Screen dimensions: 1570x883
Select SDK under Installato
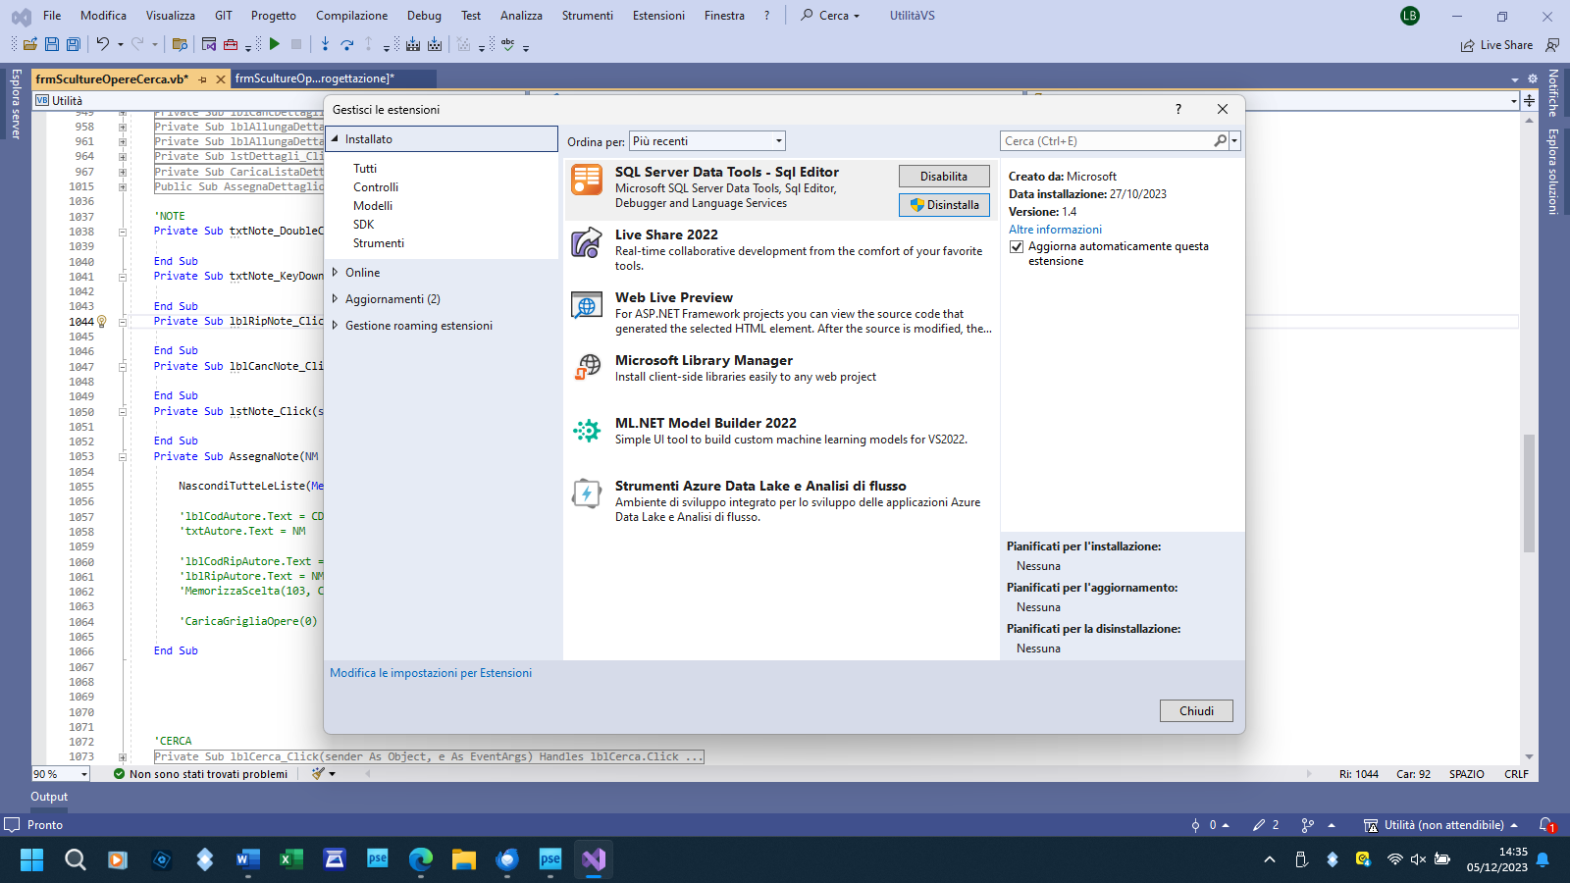coord(364,225)
